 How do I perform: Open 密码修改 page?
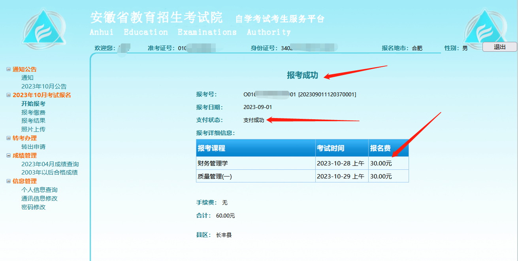(x=33, y=207)
